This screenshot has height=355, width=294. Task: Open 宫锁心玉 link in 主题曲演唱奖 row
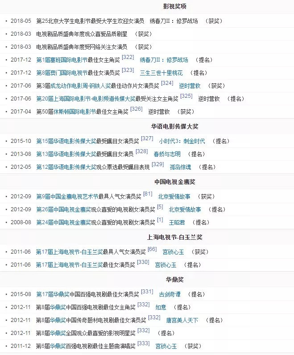[x=166, y=346]
